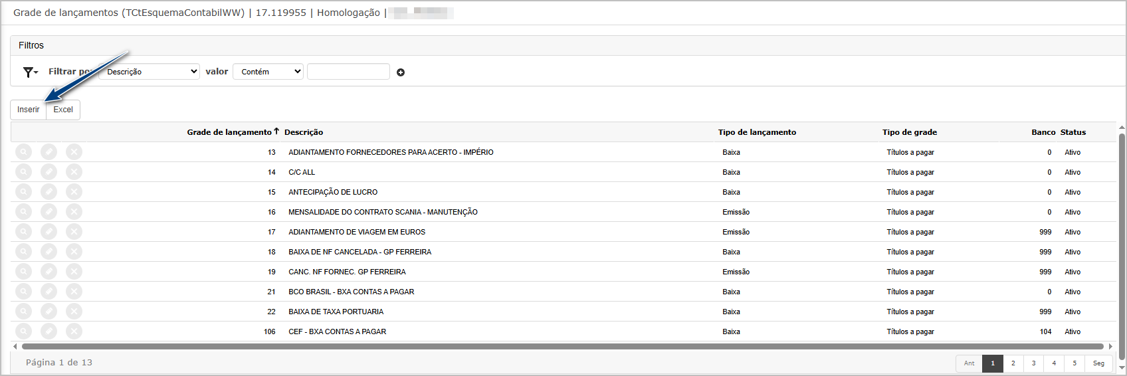This screenshot has width=1127, height=376.
Task: Edit the grade 17 ADIANTAMENTO DE VIAGEM row
Action: coord(49,232)
